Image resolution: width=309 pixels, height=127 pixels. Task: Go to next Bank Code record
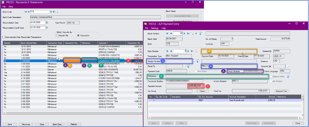point(51,12)
